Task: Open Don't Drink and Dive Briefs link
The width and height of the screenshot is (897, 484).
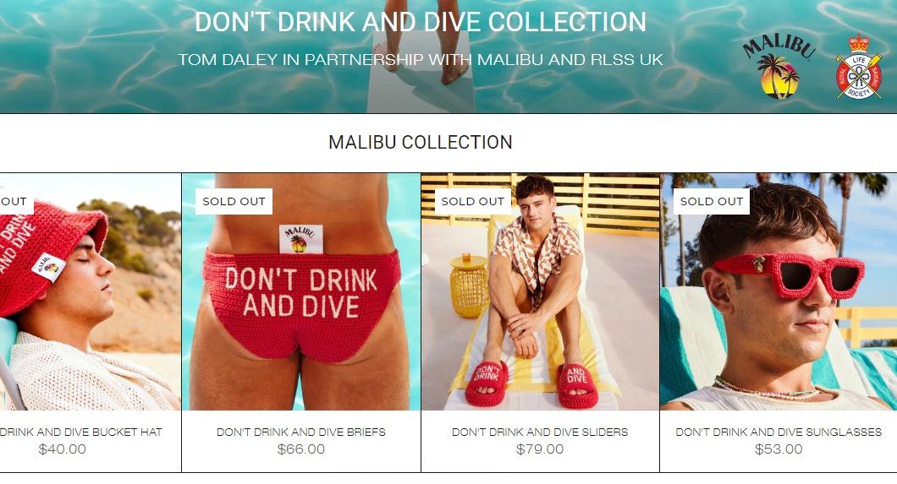Action: [x=301, y=432]
